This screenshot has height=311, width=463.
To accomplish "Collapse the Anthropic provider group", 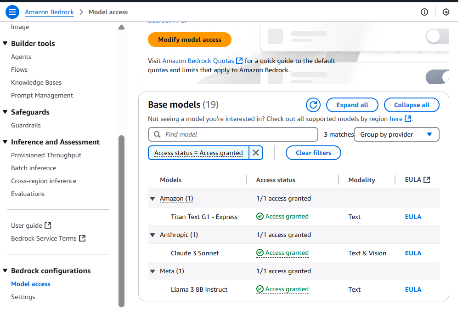I will [152, 235].
